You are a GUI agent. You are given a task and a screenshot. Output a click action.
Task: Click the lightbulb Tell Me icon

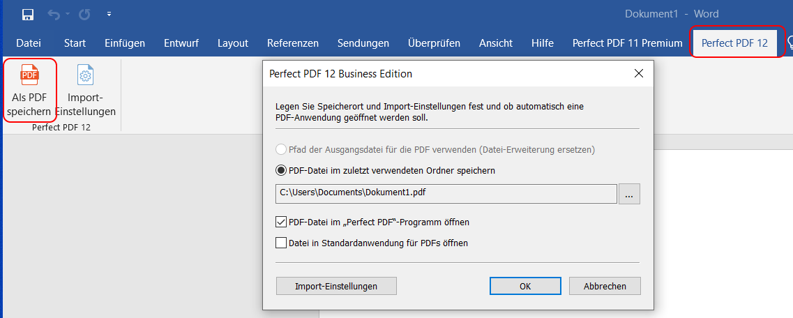[x=790, y=42]
